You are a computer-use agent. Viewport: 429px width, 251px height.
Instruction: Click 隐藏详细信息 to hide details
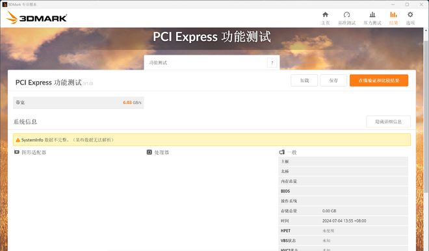388,122
